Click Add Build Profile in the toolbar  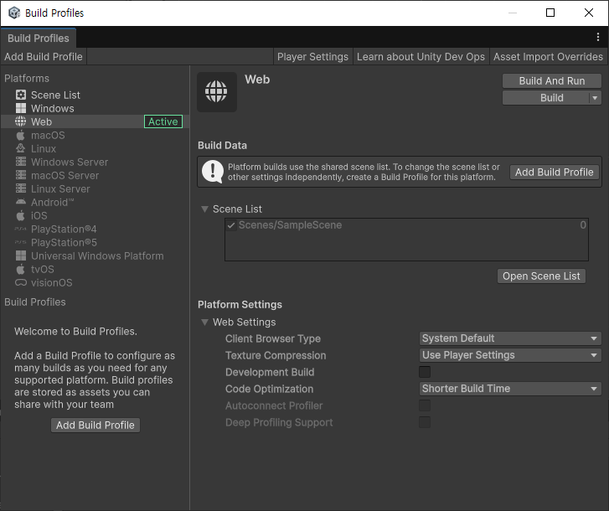[44, 57]
